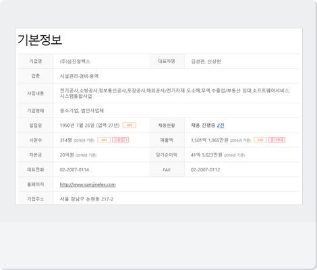
Task: Click the orange badge beside 314명 employee count
Action: (104, 140)
